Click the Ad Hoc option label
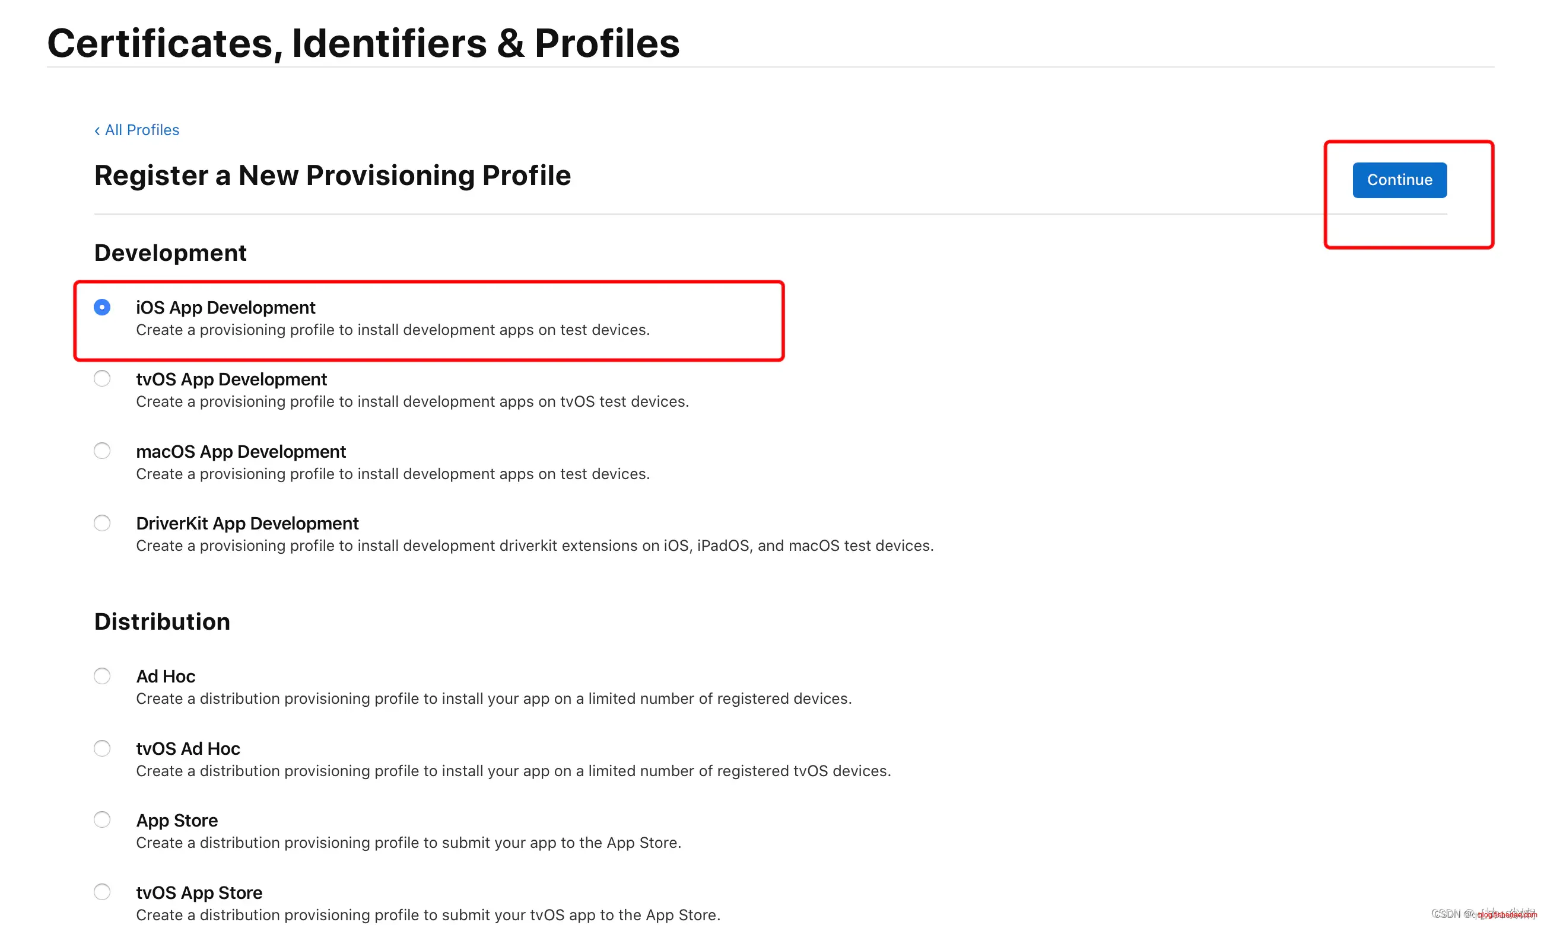Screen dimensions: 1544x925 pos(166,677)
